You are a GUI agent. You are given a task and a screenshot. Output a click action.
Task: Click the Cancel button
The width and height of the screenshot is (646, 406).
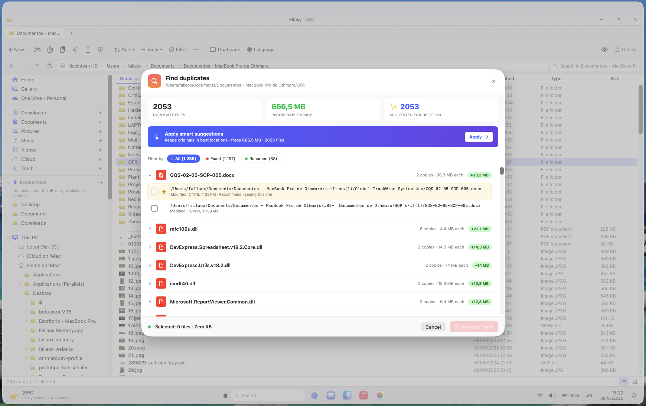click(433, 327)
